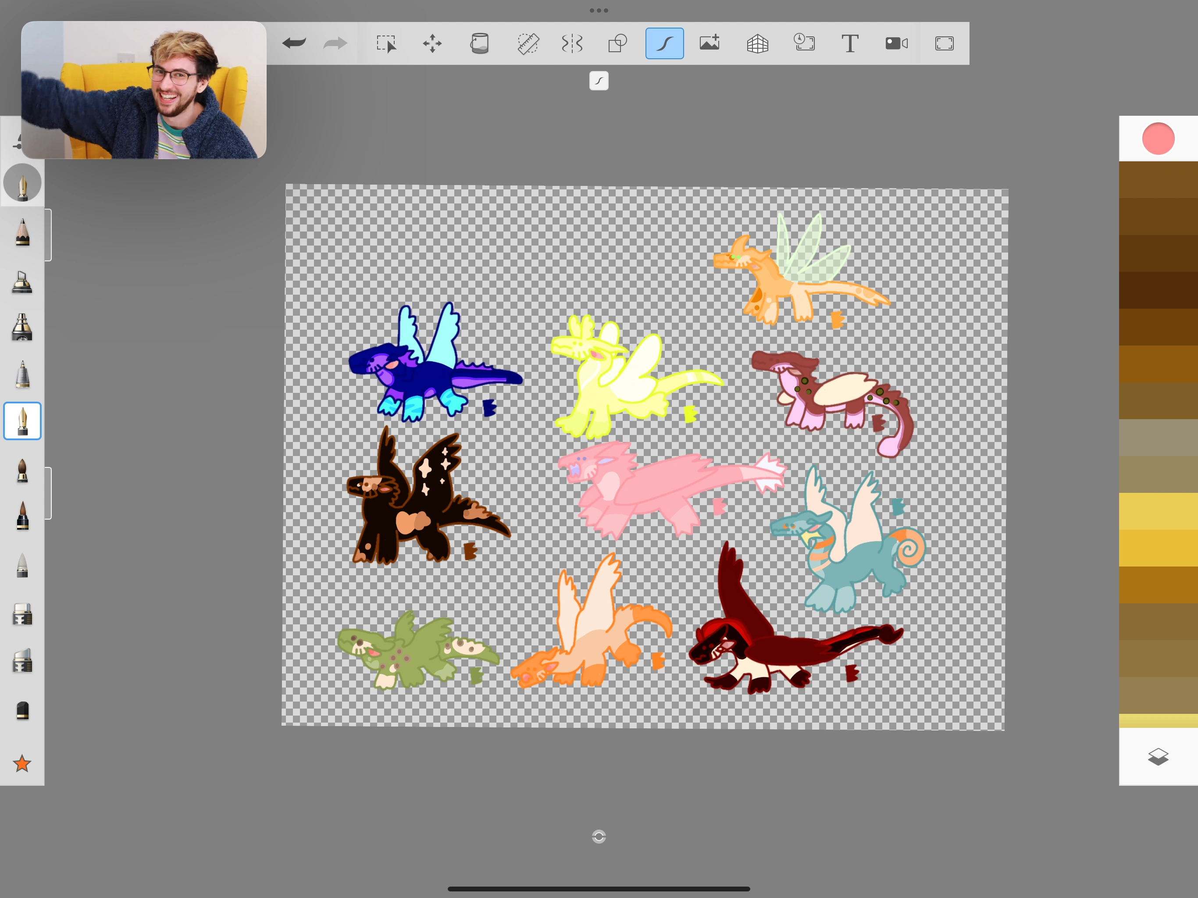Toggle full screen mode icon
1198x898 pixels.
[x=944, y=43]
